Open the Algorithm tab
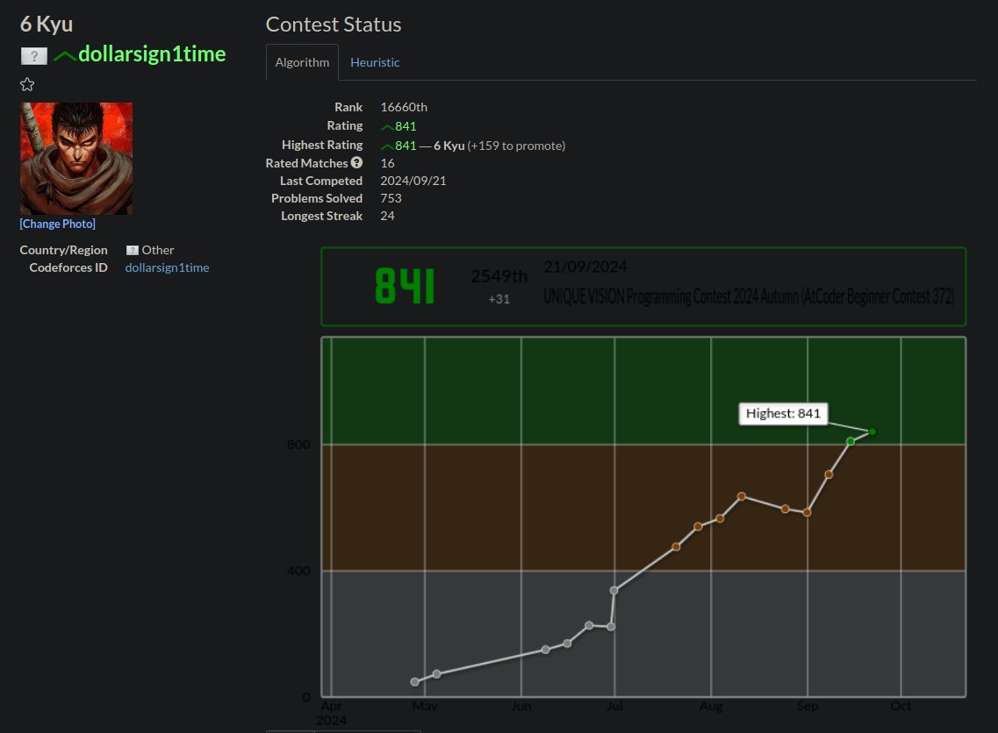 coord(302,62)
